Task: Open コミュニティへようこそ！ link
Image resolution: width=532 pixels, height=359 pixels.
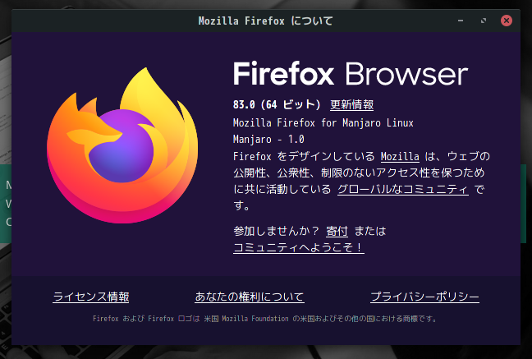Action: pyautogui.click(x=299, y=247)
